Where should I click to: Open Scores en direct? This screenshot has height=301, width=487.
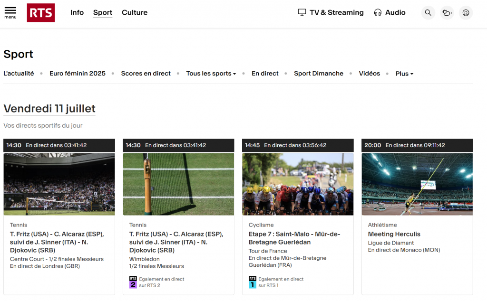coord(146,74)
